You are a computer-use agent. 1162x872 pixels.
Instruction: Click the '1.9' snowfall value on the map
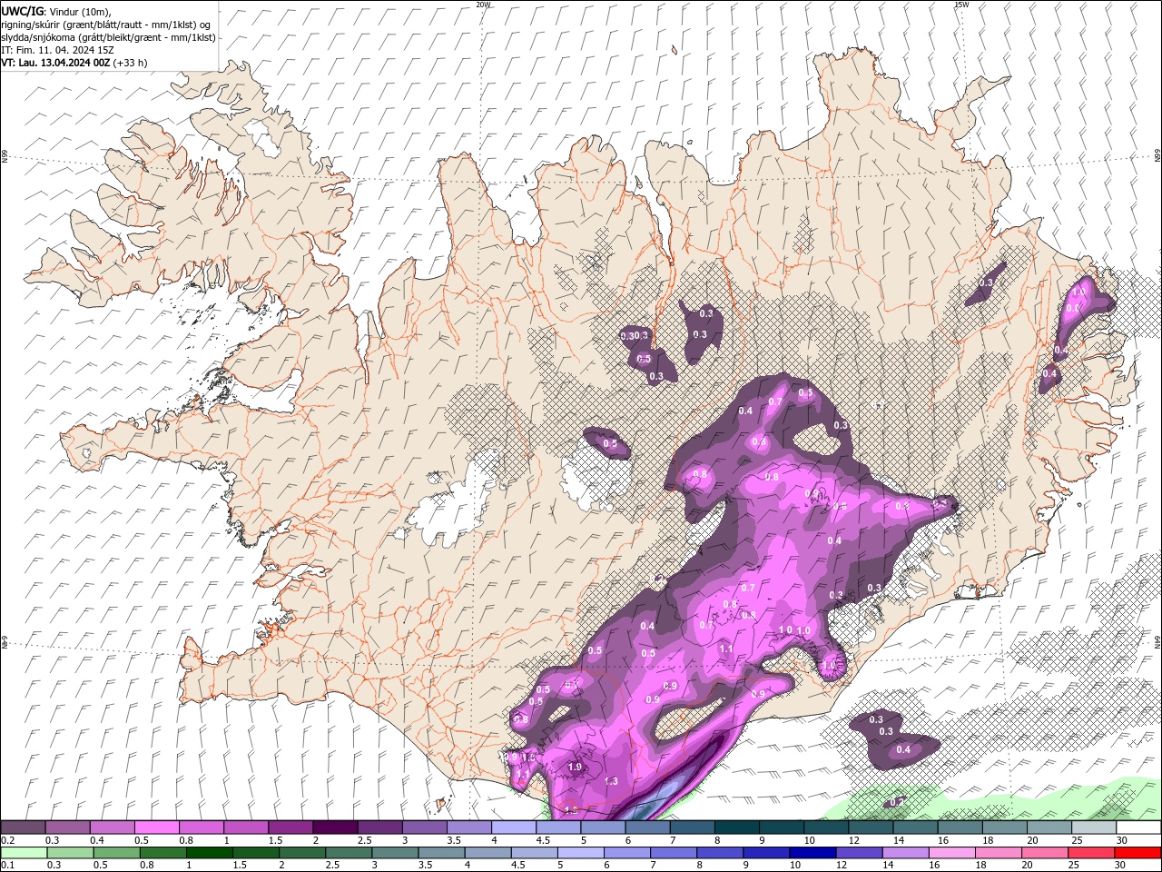pyautogui.click(x=575, y=768)
